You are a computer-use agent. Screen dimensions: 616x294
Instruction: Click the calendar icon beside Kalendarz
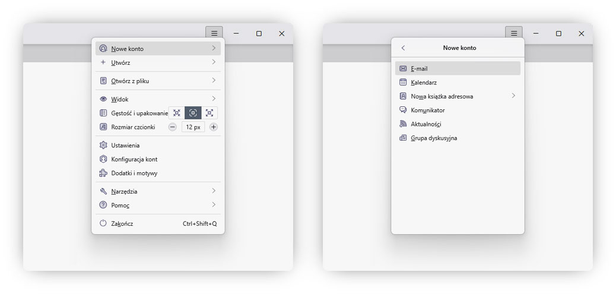pos(403,82)
